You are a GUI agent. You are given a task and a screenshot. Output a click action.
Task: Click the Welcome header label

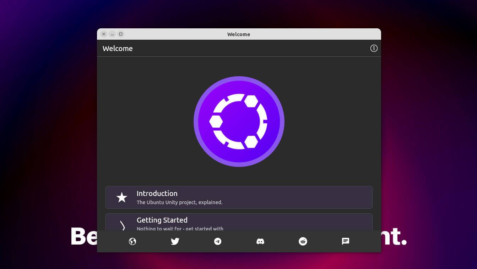118,48
